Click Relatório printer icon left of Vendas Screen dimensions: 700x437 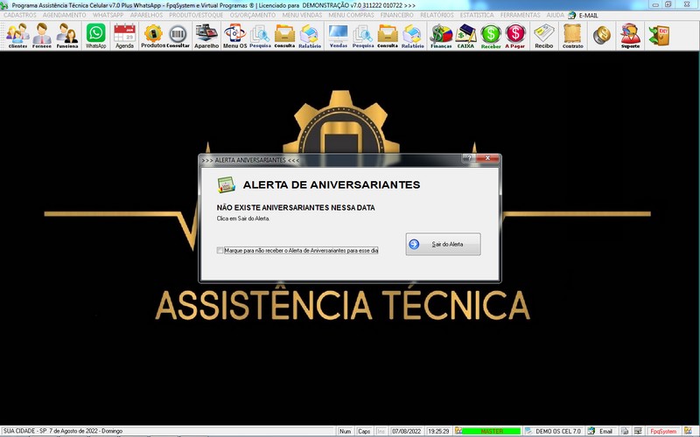pos(310,36)
